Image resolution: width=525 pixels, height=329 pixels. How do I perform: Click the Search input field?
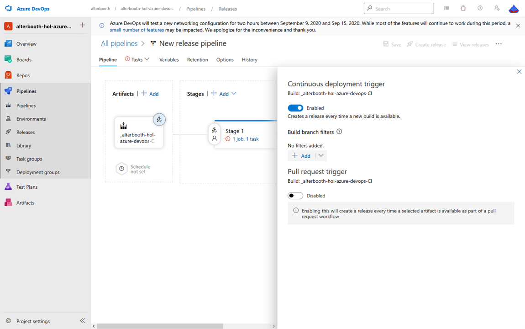tap(399, 9)
